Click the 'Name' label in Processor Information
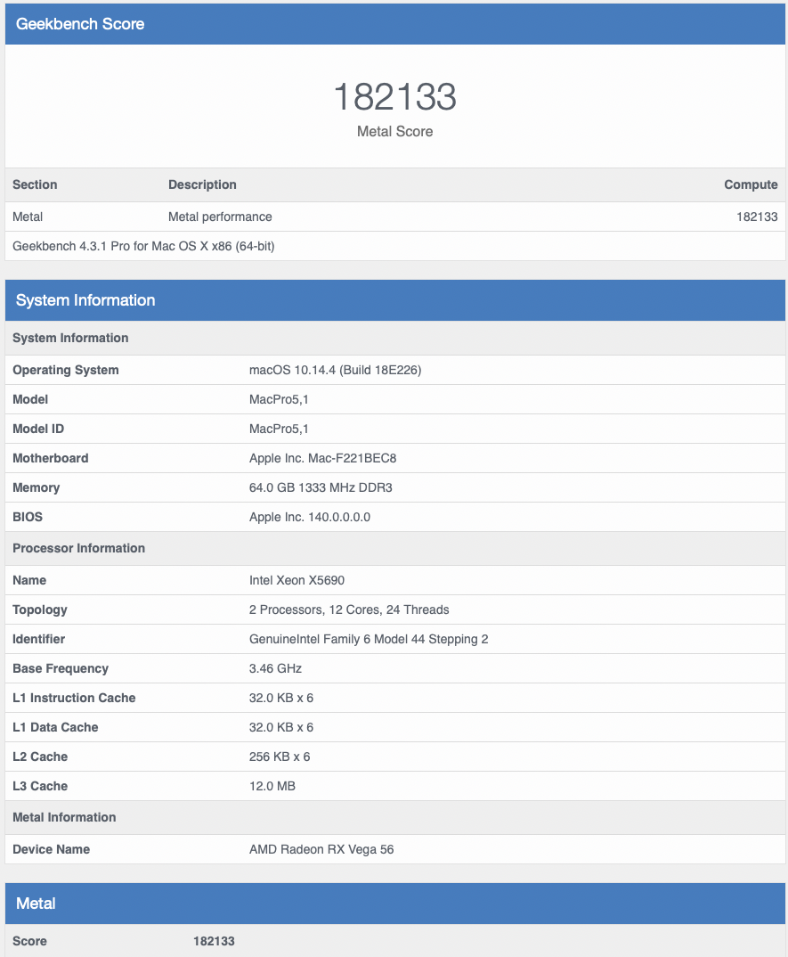The height and width of the screenshot is (957, 788). [x=29, y=580]
